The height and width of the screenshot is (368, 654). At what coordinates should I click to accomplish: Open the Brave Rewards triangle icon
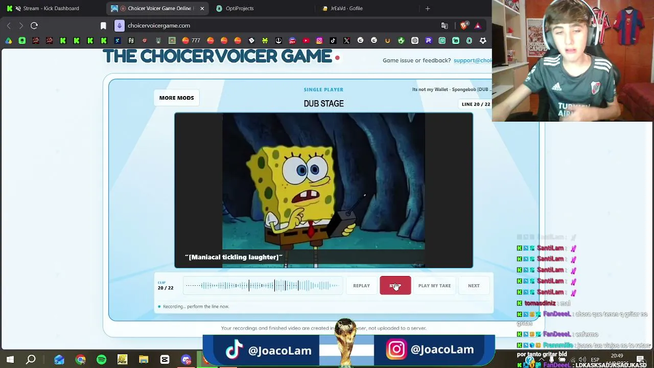click(478, 26)
